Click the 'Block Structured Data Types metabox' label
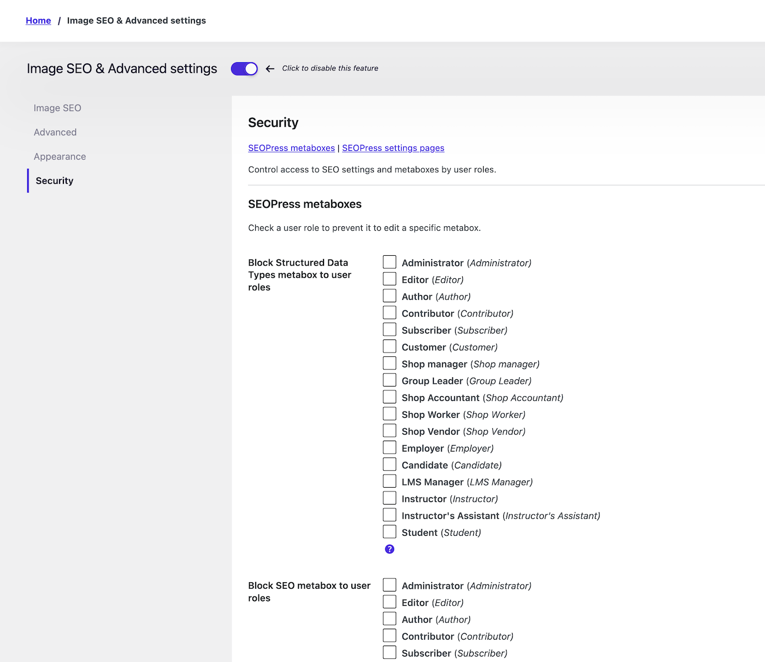The image size is (765, 662). (x=299, y=275)
